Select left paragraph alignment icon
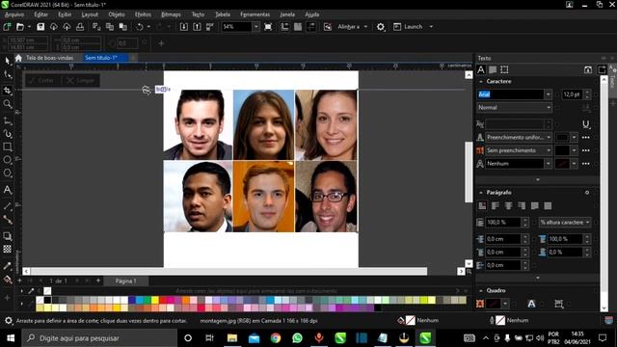This screenshot has width=617, height=347. [496, 205]
